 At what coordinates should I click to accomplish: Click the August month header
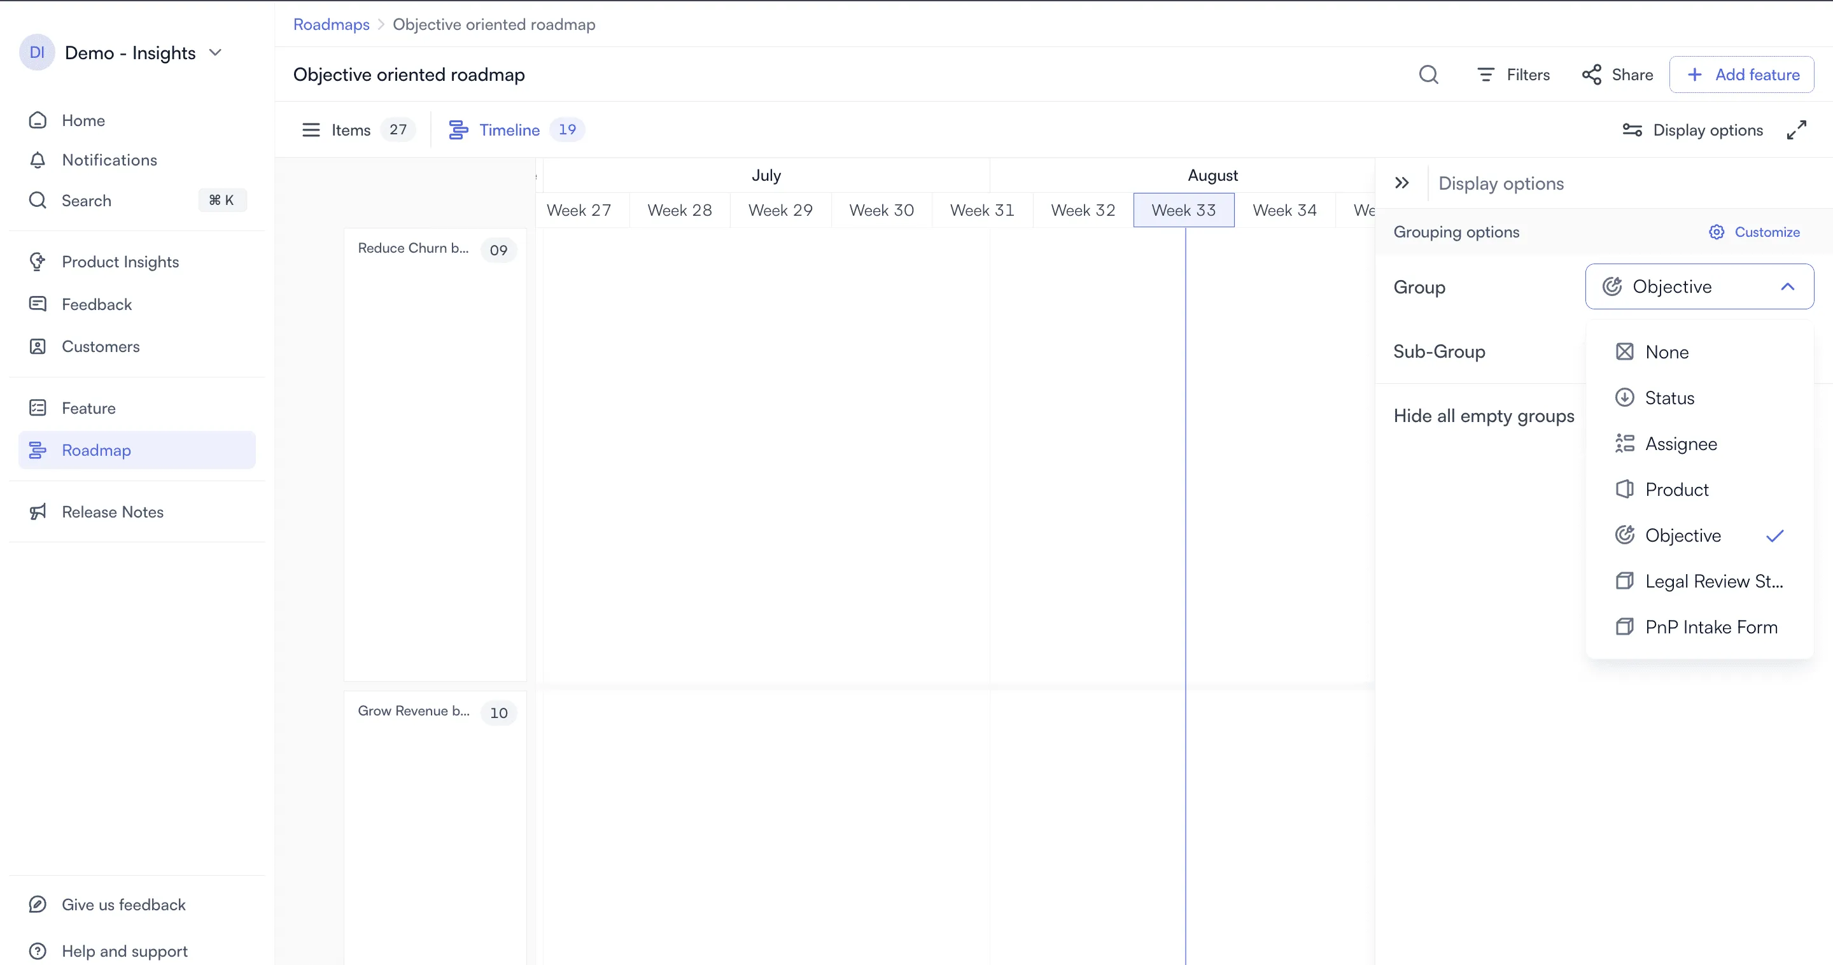[x=1212, y=175]
